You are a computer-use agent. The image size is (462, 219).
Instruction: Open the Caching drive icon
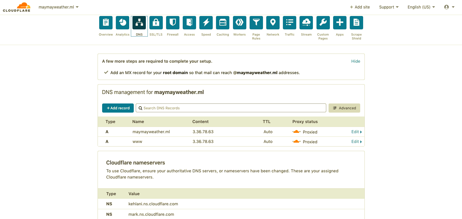click(x=223, y=23)
